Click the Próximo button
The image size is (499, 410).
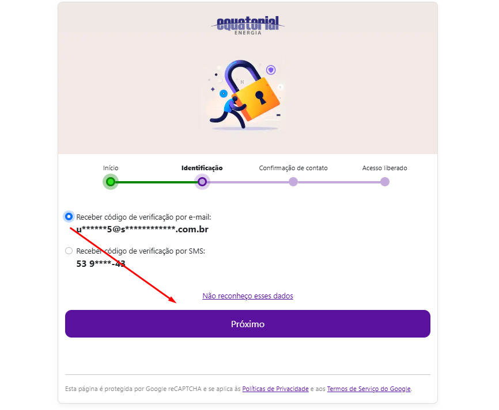[x=248, y=324]
